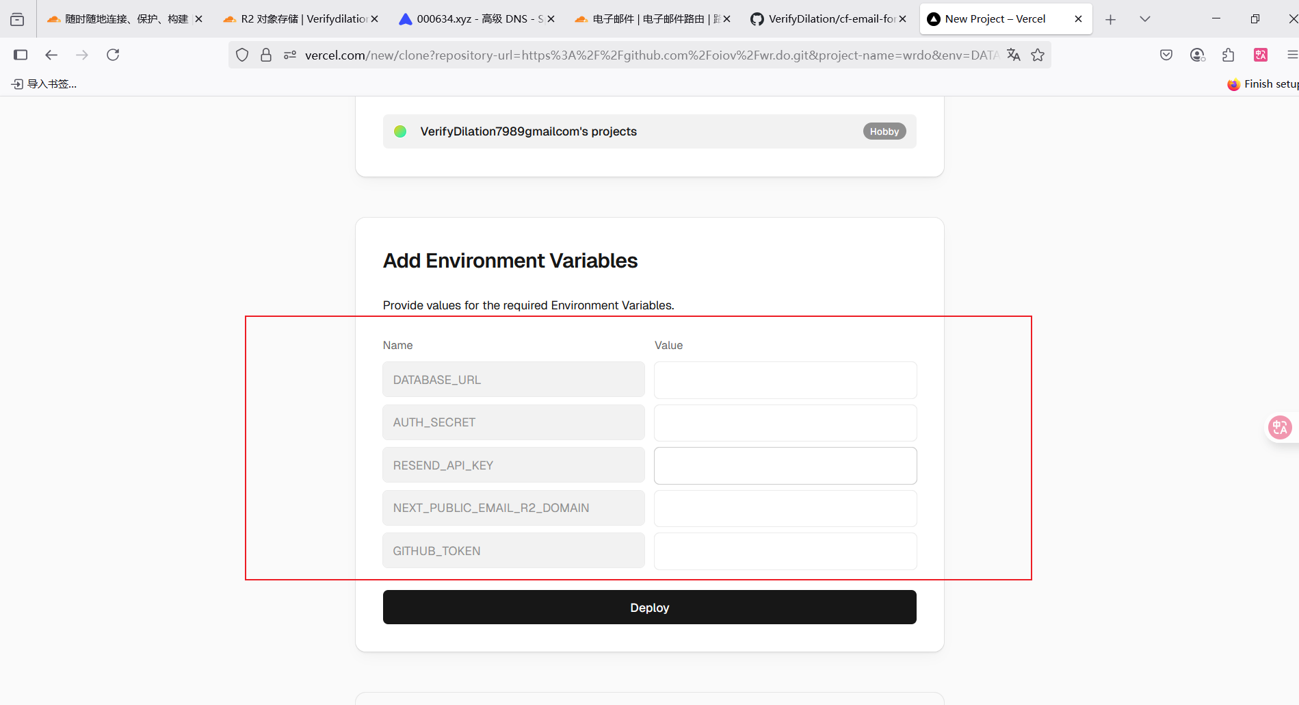Viewport: 1299px width, 705px height.
Task: Open the extensions puzzle icon
Action: coord(1228,55)
